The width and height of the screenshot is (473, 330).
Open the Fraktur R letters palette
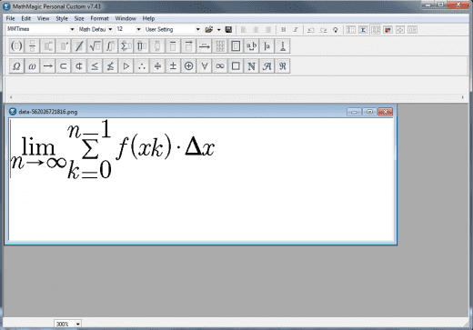283,66
